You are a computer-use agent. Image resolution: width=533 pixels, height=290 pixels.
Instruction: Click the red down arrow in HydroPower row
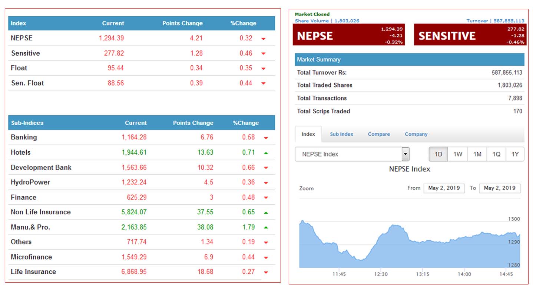pos(266,183)
